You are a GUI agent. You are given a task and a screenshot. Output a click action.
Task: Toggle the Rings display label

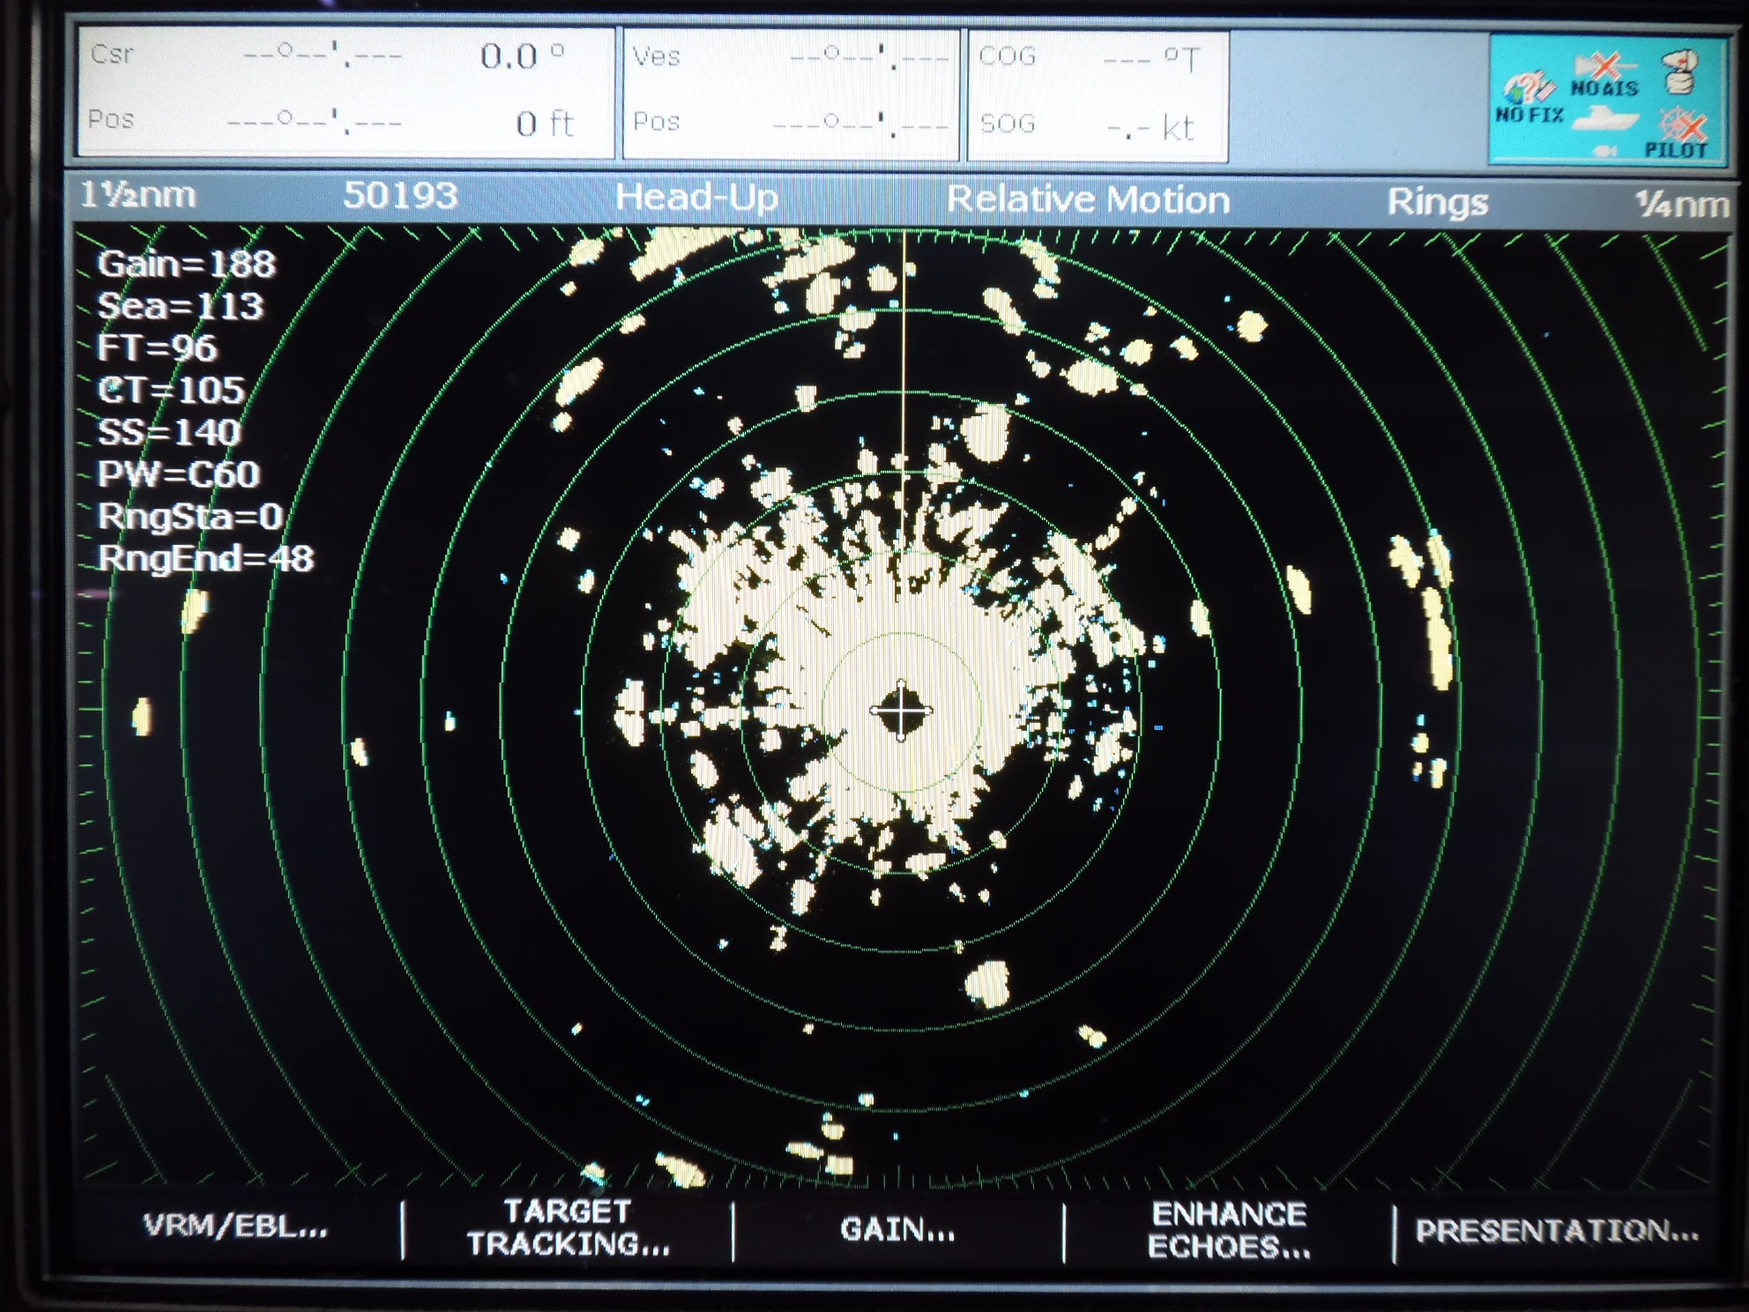(1437, 203)
